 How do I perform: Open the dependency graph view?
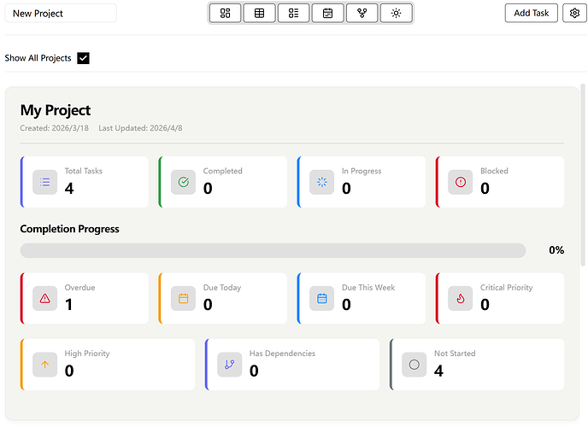point(362,13)
